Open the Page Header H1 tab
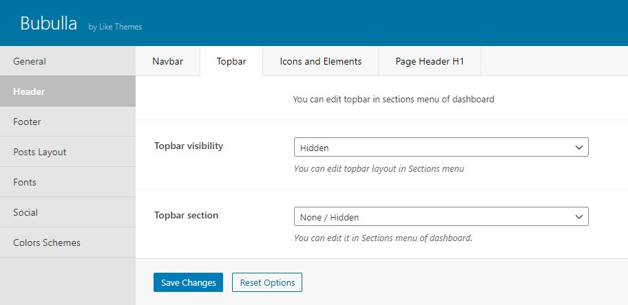The width and height of the screenshot is (628, 305). [x=430, y=61]
